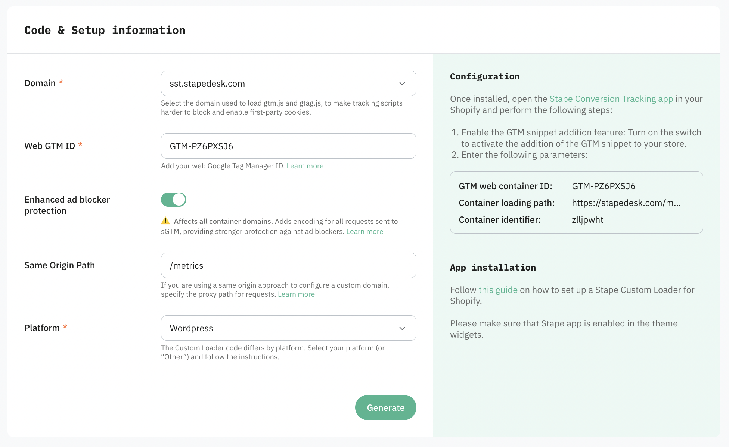Click the truncated Container loading path URL
Viewport: 729px width, 447px height.
[x=626, y=203]
